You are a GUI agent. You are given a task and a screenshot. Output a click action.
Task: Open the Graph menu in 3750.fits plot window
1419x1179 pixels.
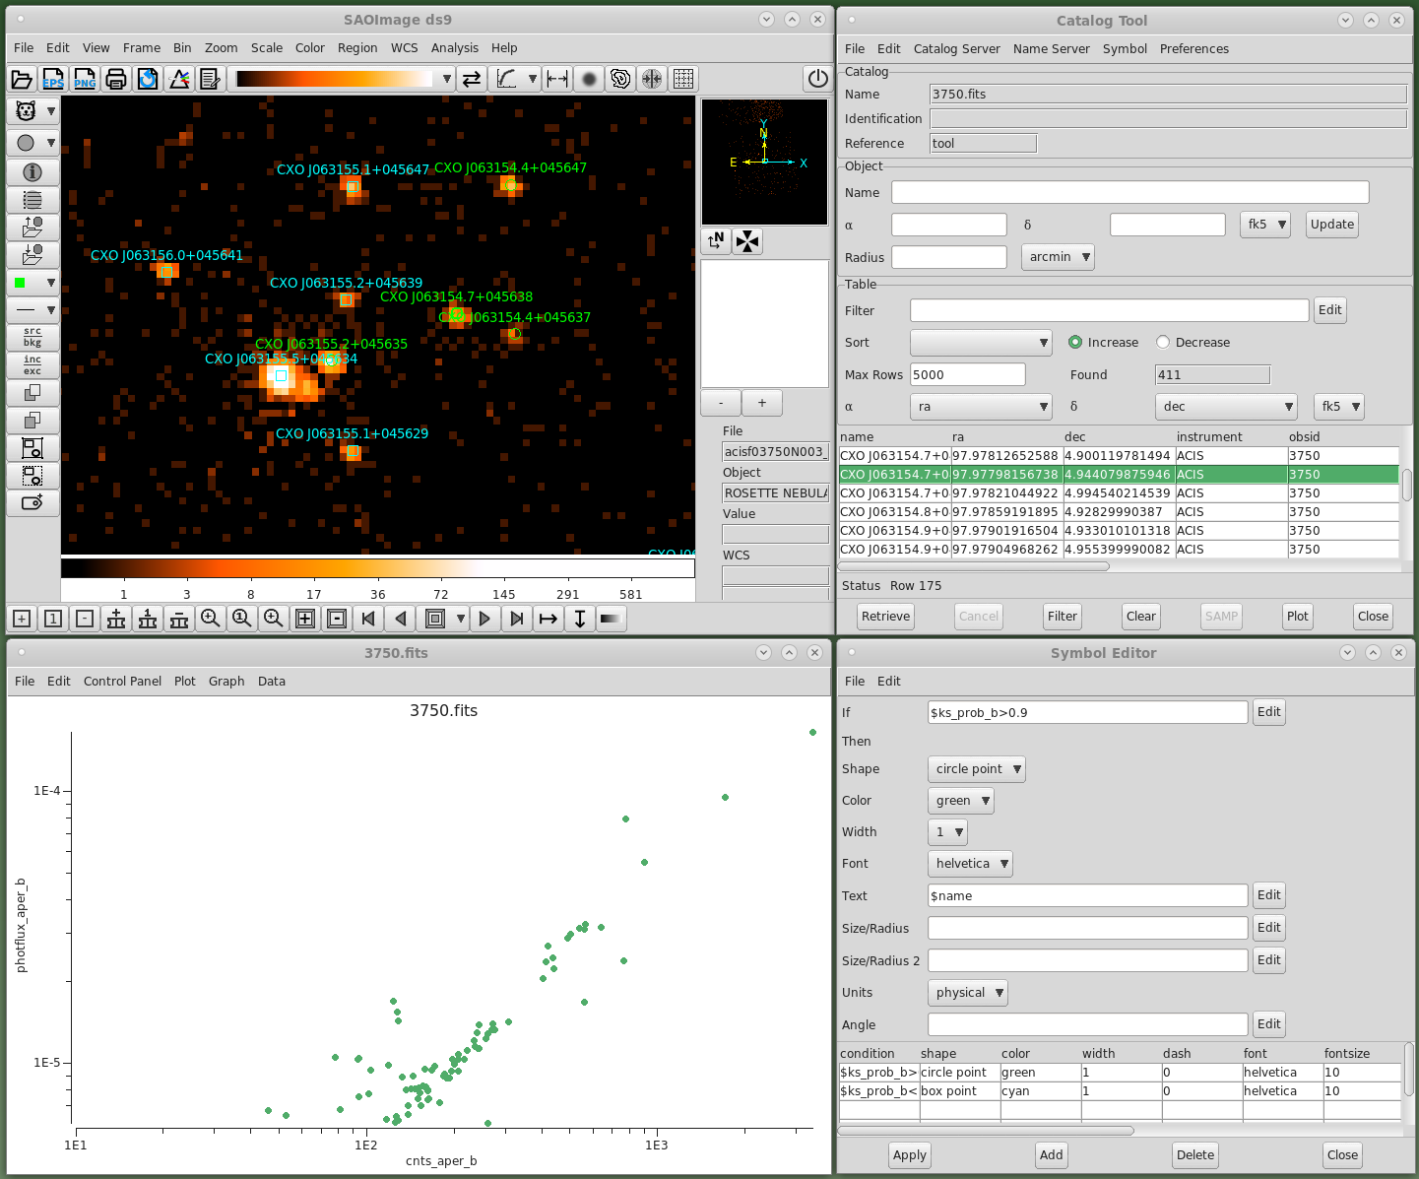[226, 681]
